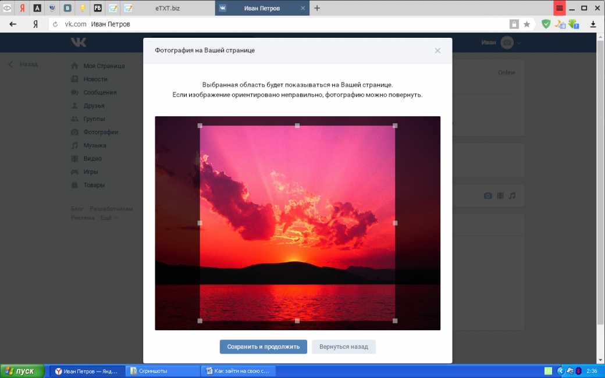
Task: Open a new browser tab with plus
Action: [x=316, y=8]
